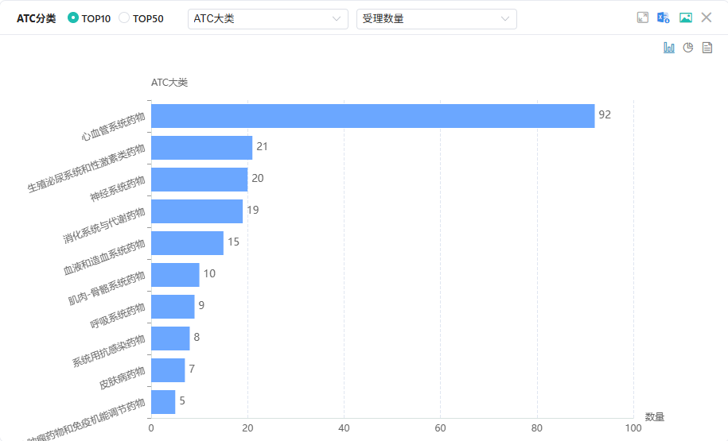
Task: Open the 受理数量 dropdown
Action: (436, 19)
